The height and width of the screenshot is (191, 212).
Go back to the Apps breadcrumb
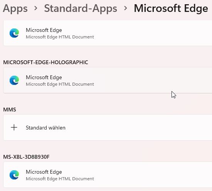(x=15, y=8)
